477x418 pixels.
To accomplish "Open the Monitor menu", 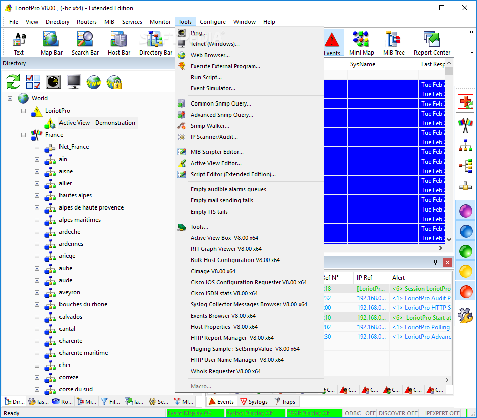I will (x=160, y=22).
